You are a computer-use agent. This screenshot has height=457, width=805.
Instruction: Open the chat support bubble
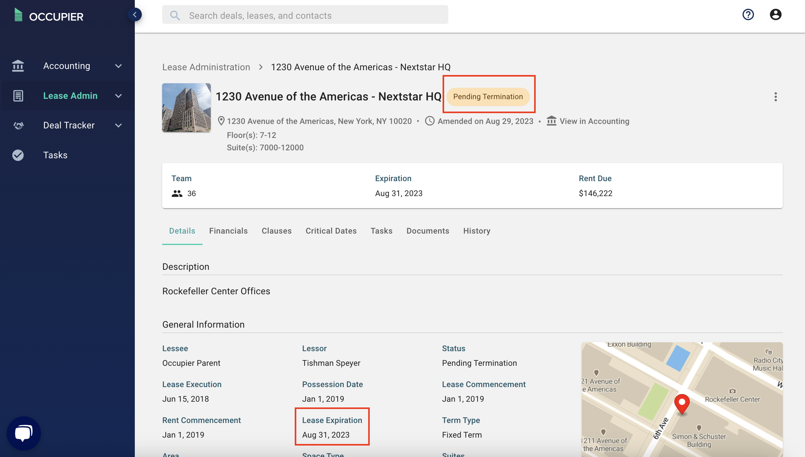click(x=24, y=433)
